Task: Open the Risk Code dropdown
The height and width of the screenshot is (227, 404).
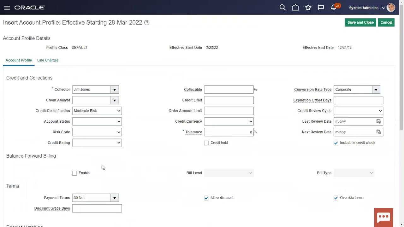Action: (97, 132)
